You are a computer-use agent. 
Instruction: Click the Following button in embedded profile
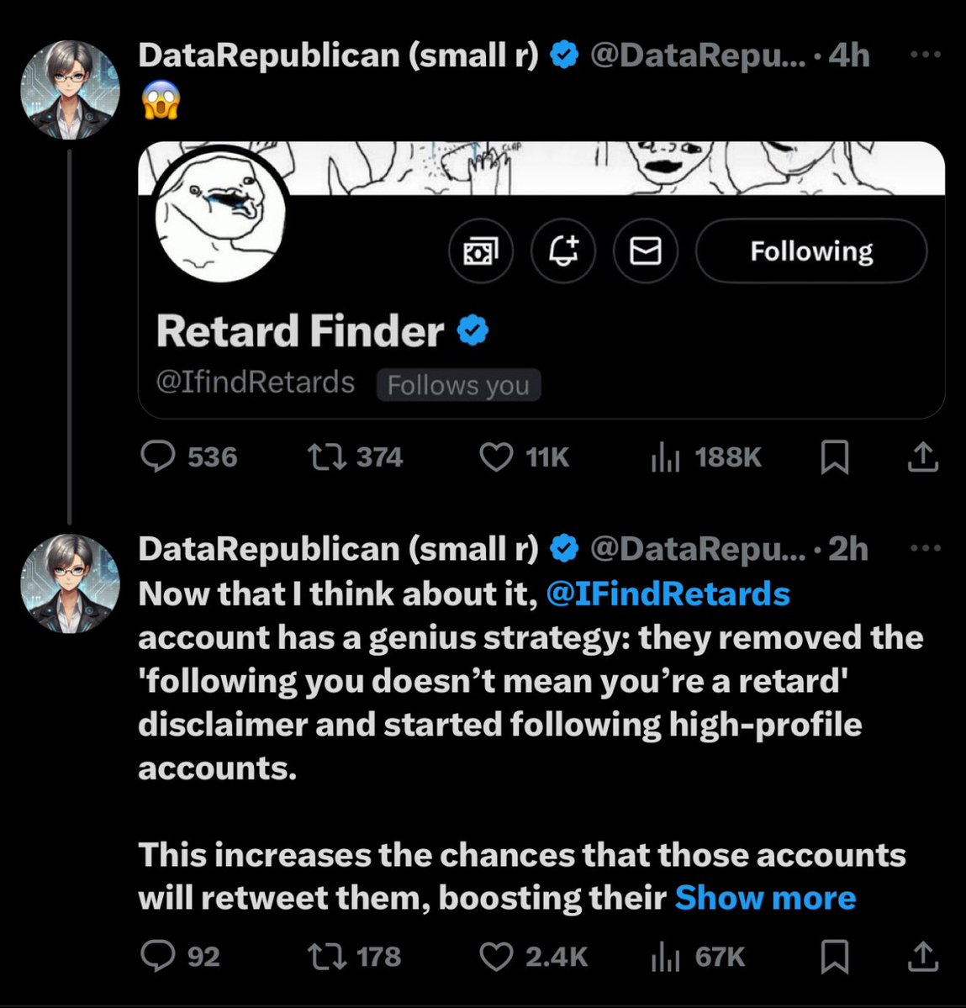811,251
